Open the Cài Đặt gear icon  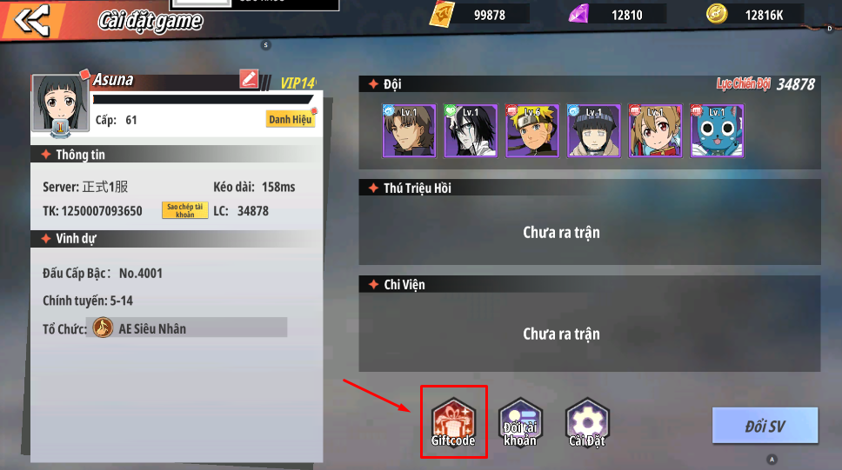click(587, 422)
